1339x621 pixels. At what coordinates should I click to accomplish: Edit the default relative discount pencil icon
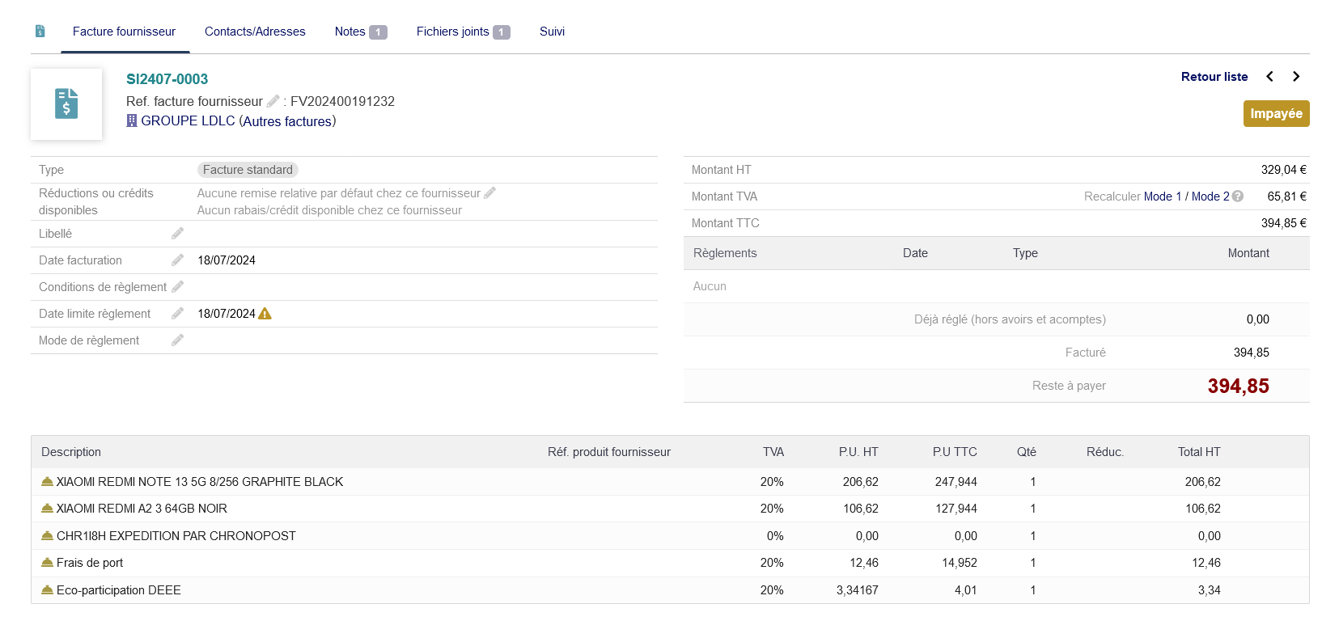tap(489, 193)
